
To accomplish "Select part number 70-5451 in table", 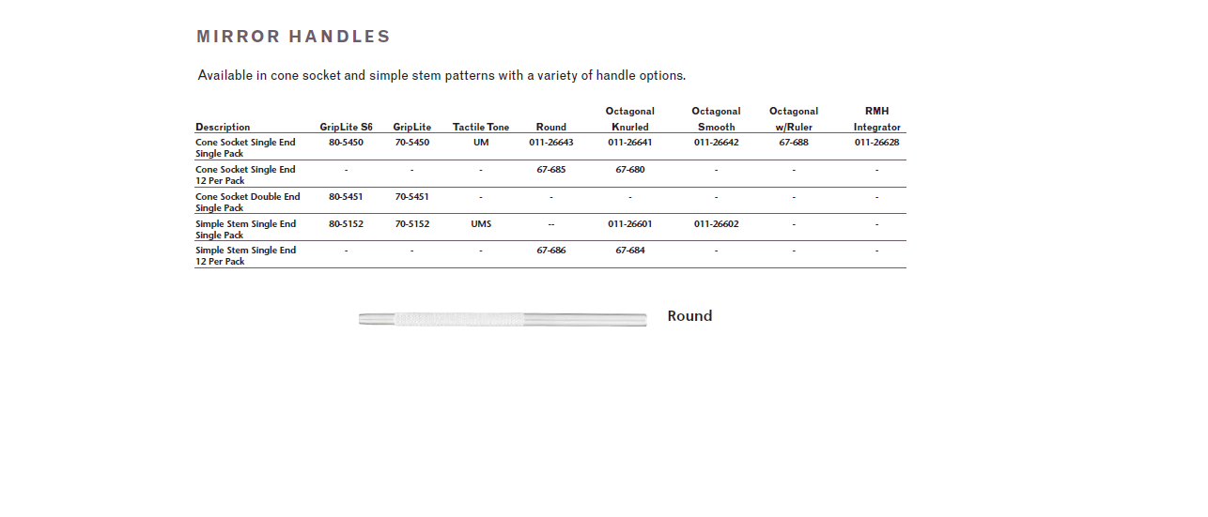I will click(x=411, y=197).
